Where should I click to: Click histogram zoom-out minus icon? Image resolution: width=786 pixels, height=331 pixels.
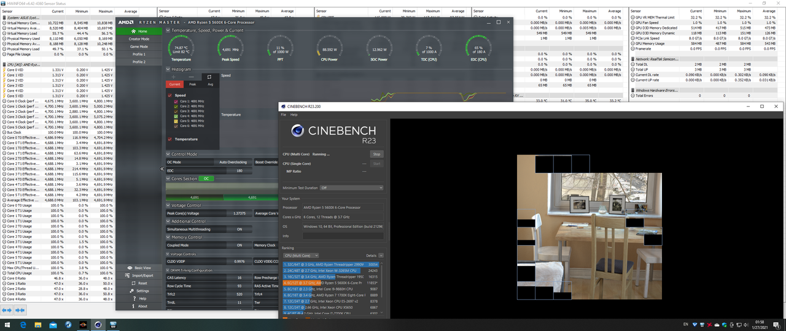point(192,77)
